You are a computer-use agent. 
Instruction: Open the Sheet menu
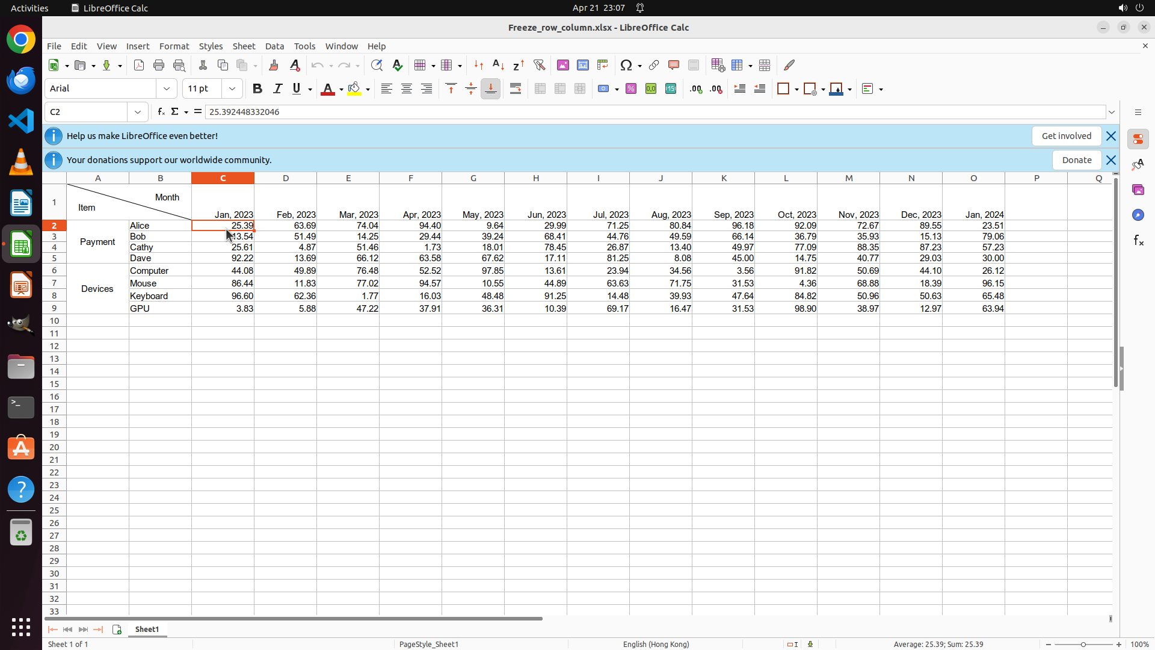click(244, 46)
